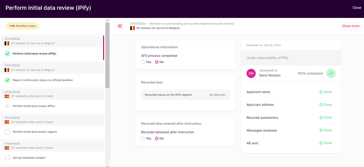Expand details with Show more button
The image size is (364, 167).
coord(350,26)
